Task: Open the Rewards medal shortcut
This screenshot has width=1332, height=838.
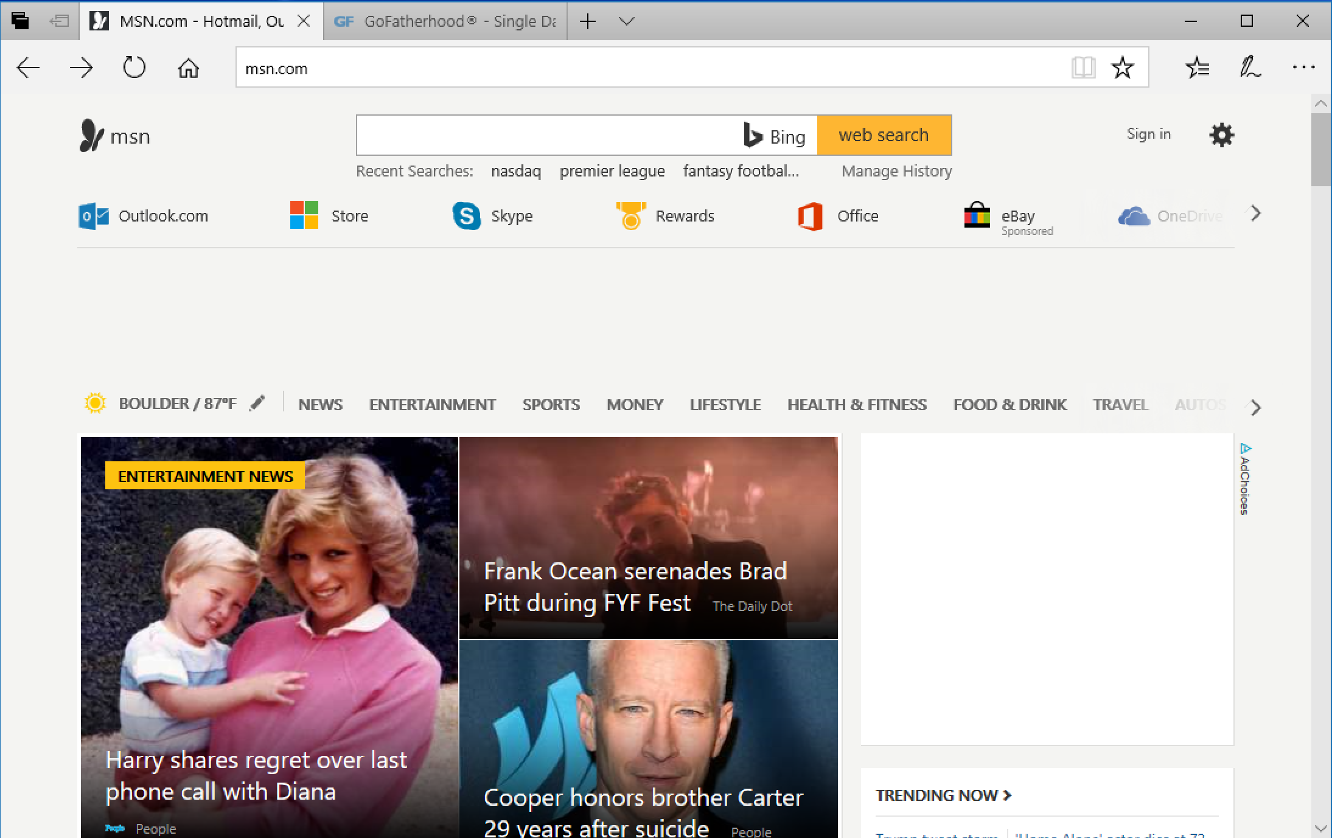Action: [664, 215]
